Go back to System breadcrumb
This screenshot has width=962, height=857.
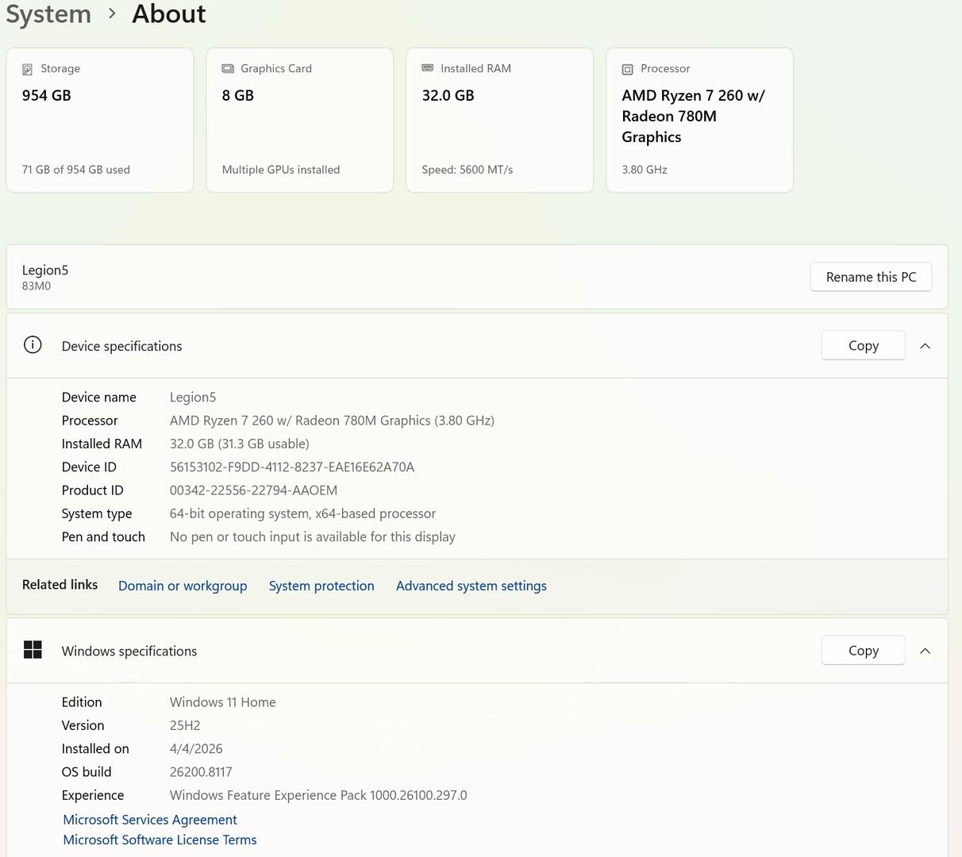(48, 13)
